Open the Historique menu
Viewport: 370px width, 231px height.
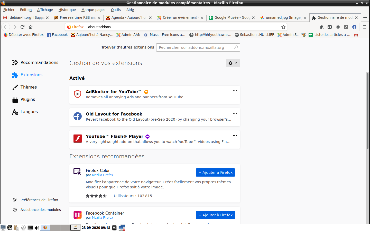pos(67,10)
